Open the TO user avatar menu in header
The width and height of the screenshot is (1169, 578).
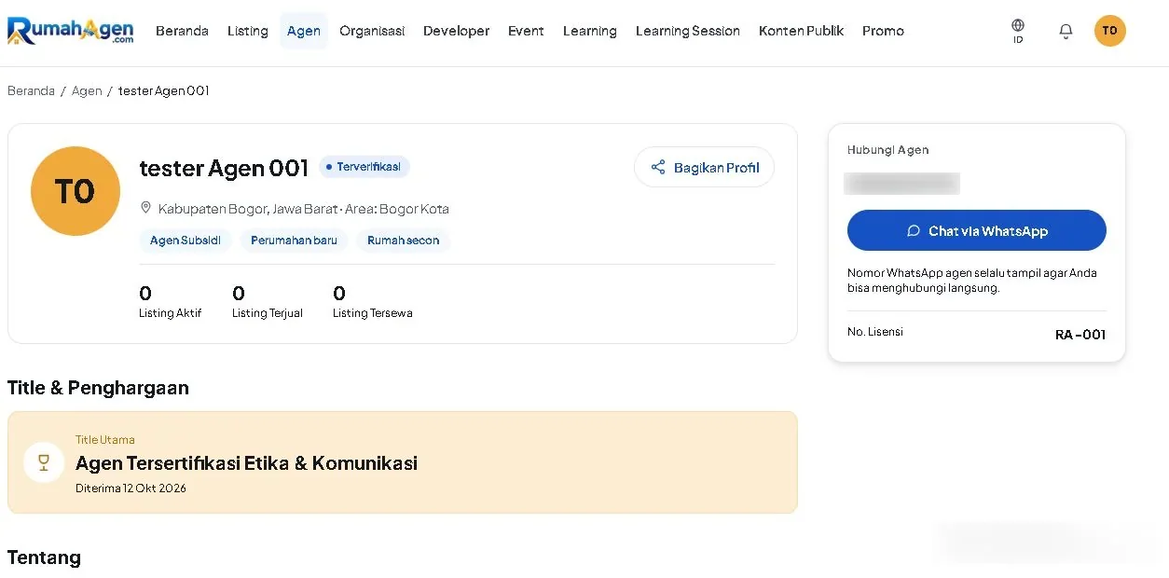(1109, 31)
